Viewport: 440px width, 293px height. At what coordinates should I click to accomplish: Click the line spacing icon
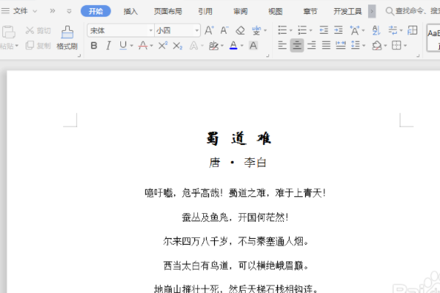pos(355,45)
